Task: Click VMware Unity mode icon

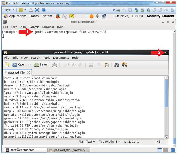Action: (x=44, y=10)
